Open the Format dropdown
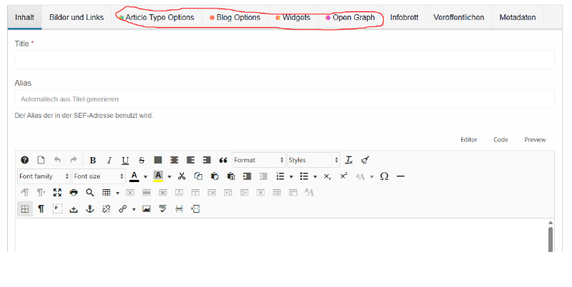Screen dimensions: 572x287 click(x=258, y=161)
